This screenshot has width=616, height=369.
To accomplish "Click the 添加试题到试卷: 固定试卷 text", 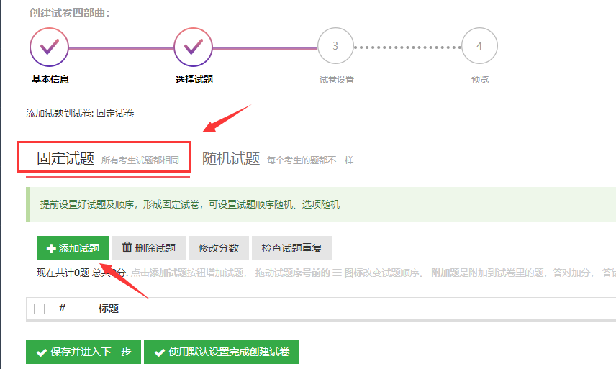I will [80, 114].
